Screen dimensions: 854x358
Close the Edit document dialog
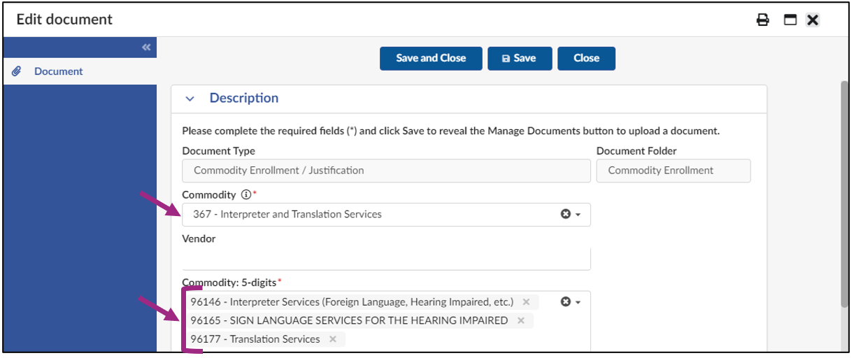pos(812,20)
